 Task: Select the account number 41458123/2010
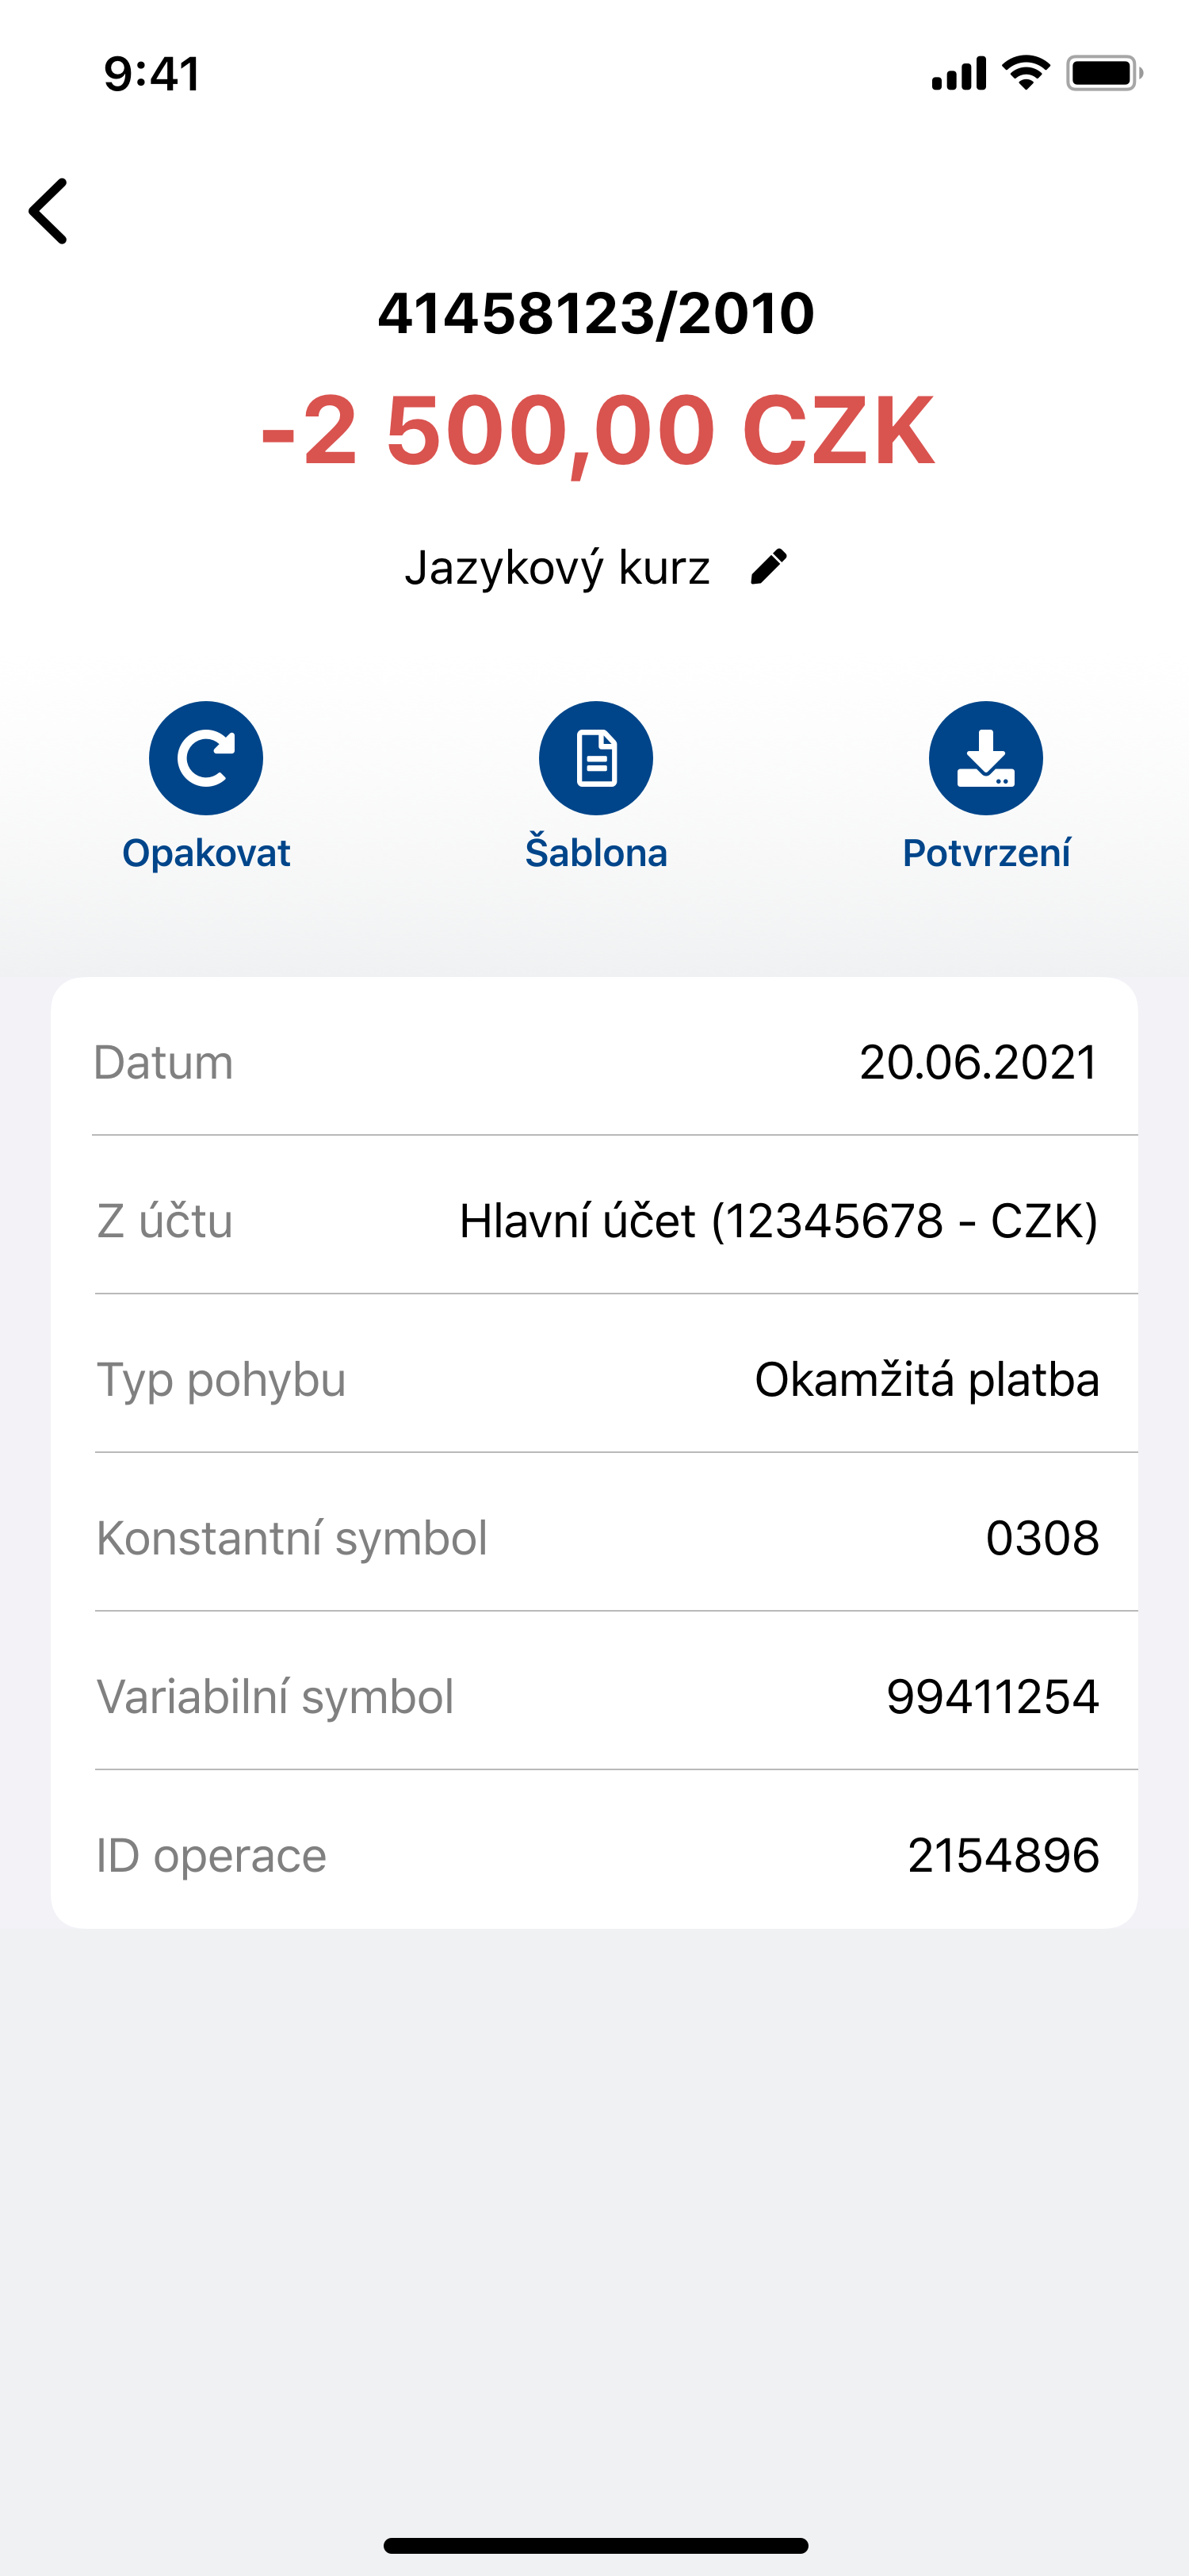tap(595, 313)
